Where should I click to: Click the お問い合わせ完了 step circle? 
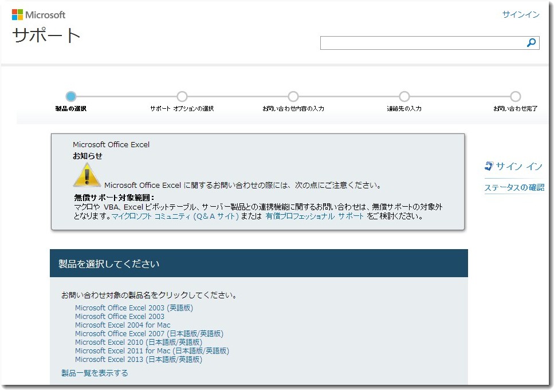click(516, 96)
